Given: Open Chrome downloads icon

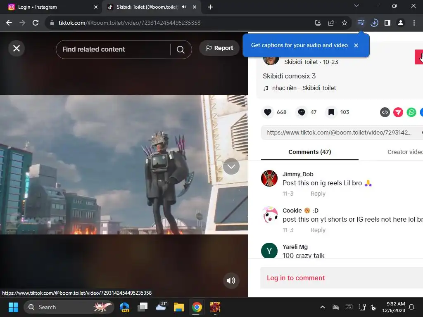Looking at the screenshot, I should (374, 23).
